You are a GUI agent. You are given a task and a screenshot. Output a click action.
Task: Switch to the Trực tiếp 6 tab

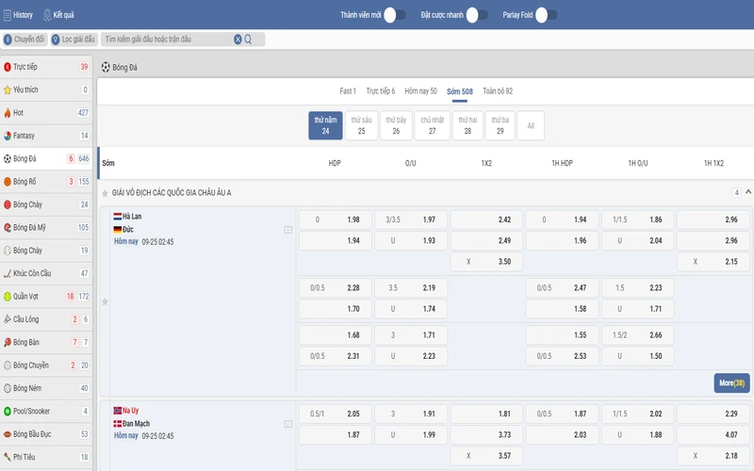tap(381, 90)
